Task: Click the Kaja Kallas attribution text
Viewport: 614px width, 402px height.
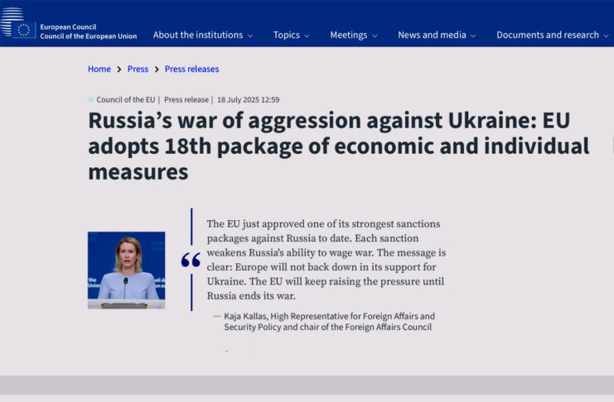Action: [329, 322]
